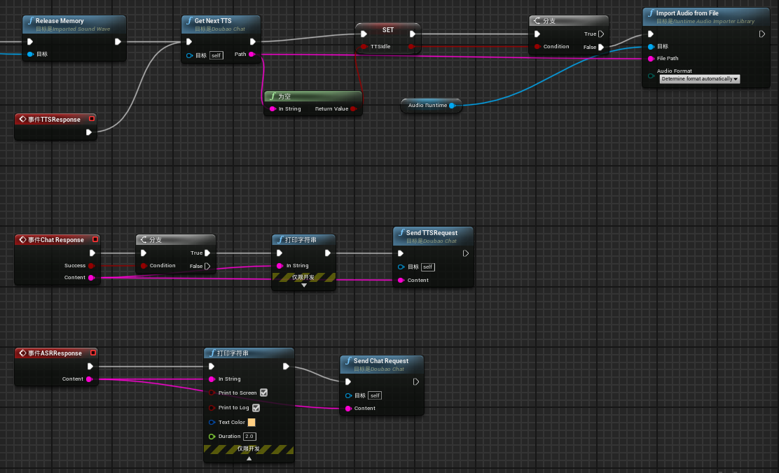
Task: Click the exec output pin of expanded Print String
Action: point(286,366)
